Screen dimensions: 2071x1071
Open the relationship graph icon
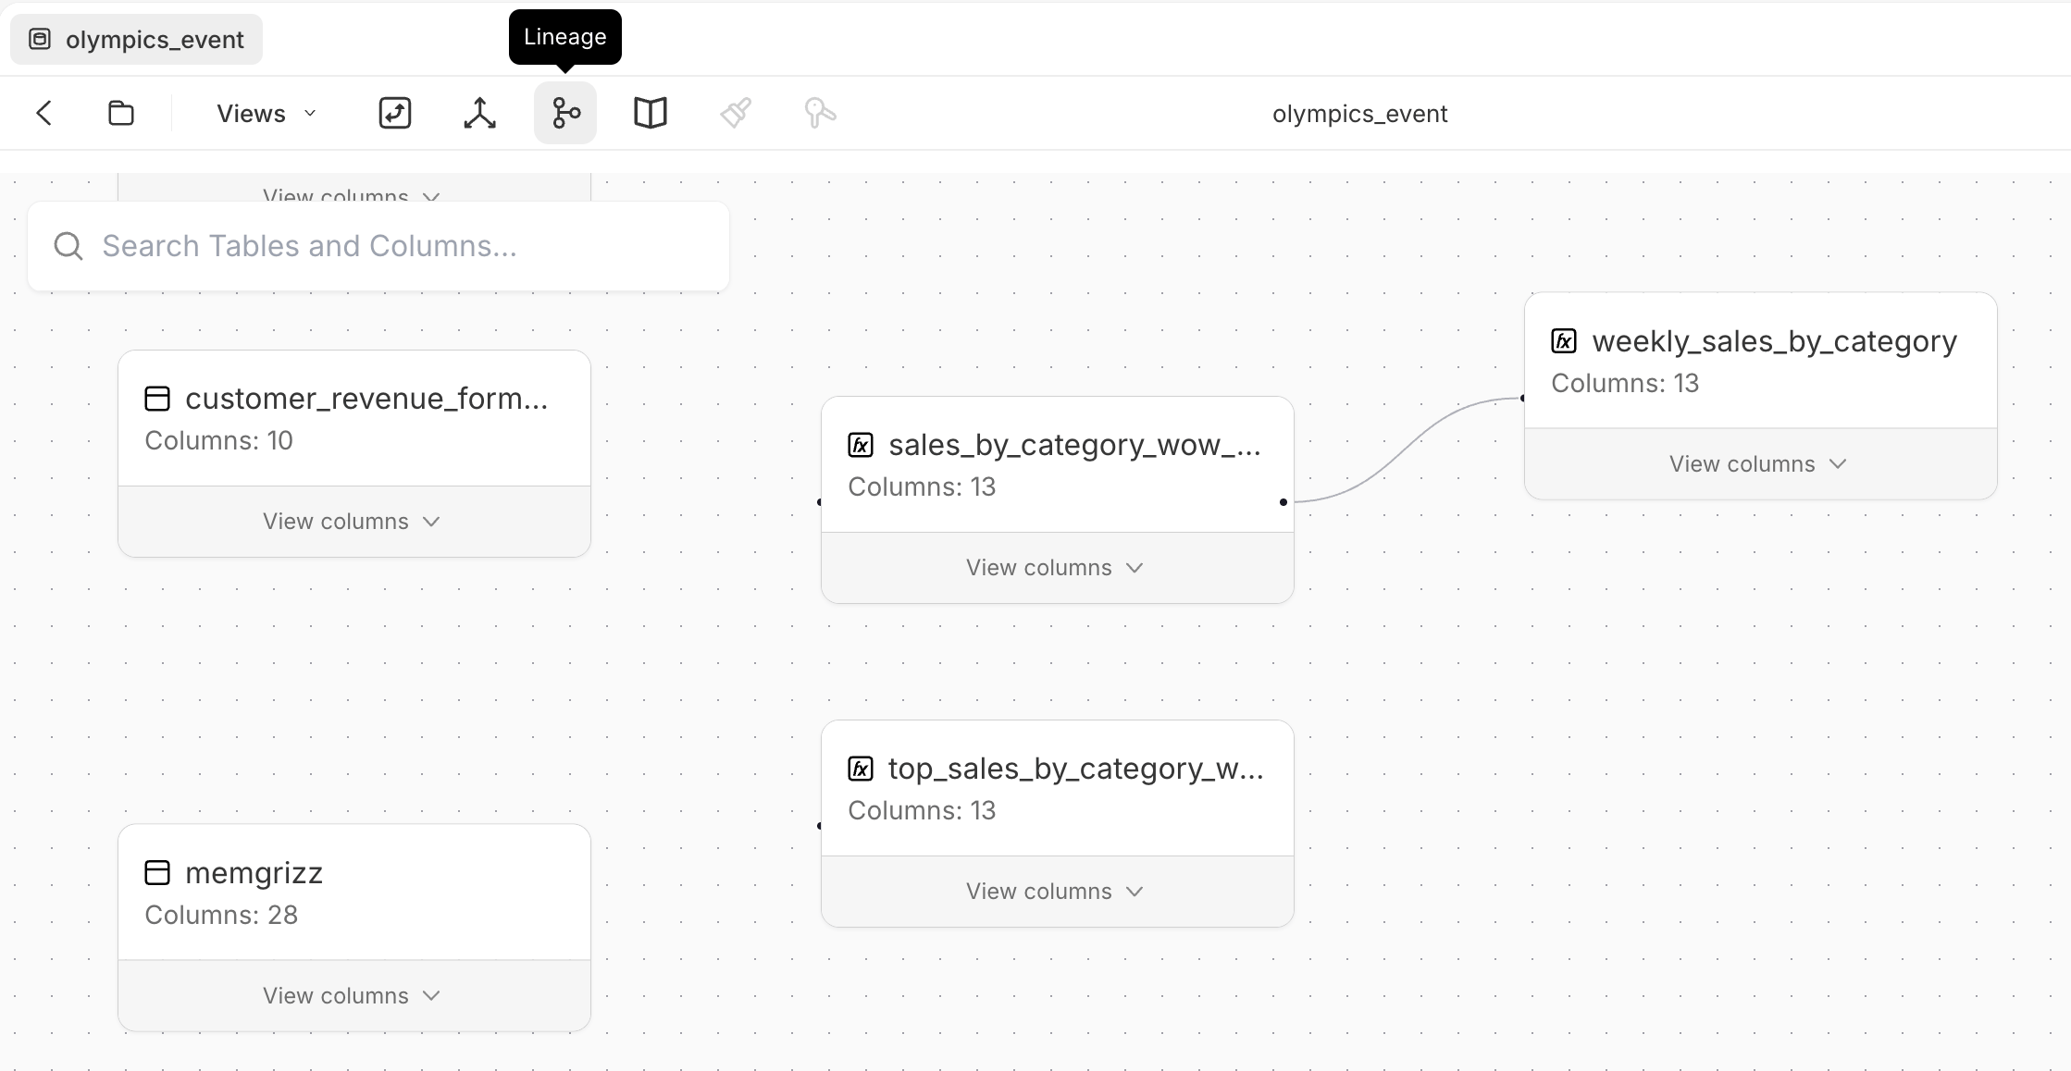point(479,113)
